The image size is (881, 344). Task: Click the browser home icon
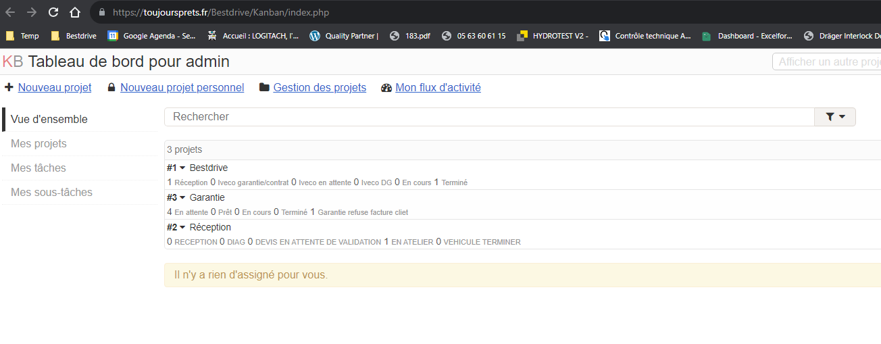point(75,12)
